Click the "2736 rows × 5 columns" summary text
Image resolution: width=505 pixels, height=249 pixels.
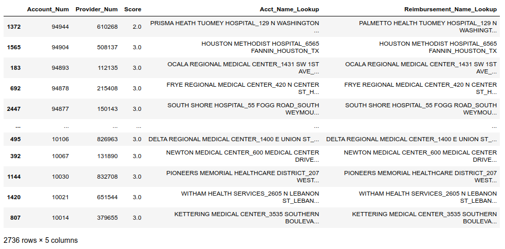point(41,240)
